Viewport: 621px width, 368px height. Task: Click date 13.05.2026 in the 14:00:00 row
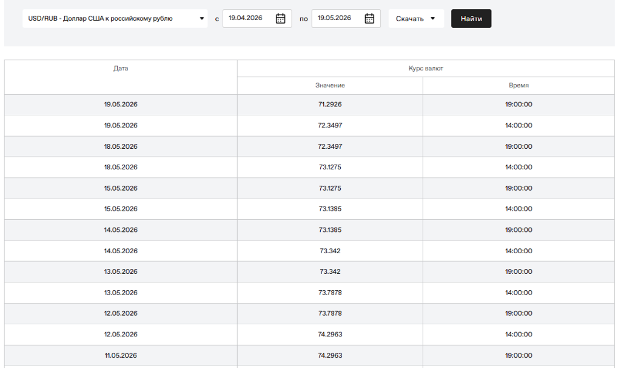(x=121, y=292)
